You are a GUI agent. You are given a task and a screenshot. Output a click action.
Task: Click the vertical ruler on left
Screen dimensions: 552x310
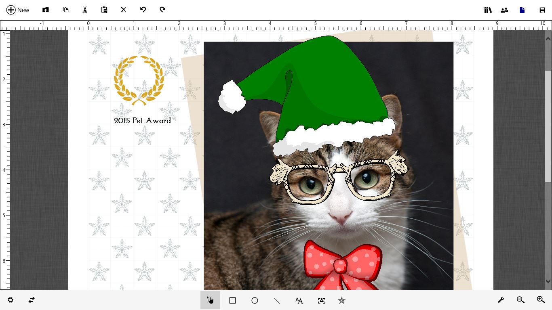[5, 160]
